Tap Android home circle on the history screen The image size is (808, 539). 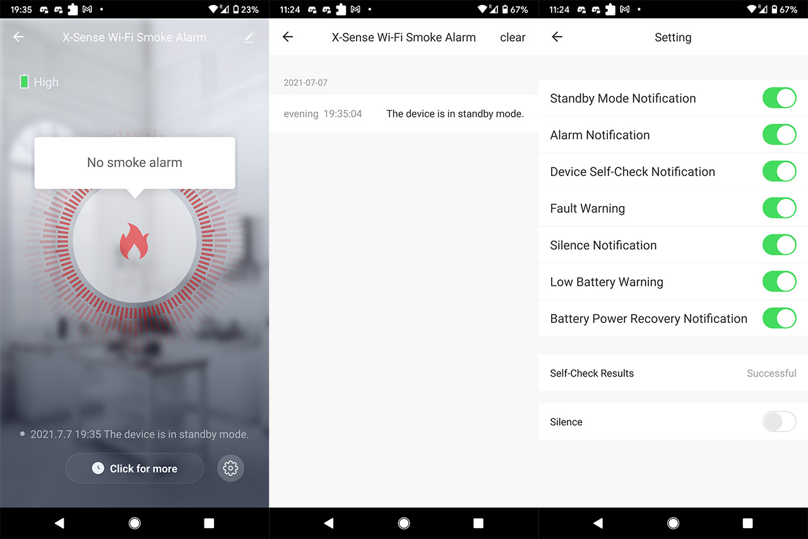(x=404, y=523)
